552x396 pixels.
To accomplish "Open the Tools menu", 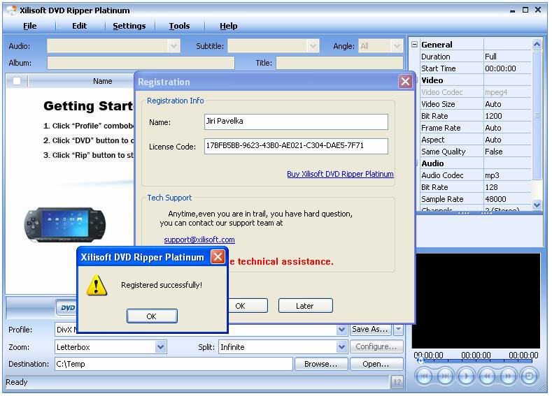I will pos(179,26).
